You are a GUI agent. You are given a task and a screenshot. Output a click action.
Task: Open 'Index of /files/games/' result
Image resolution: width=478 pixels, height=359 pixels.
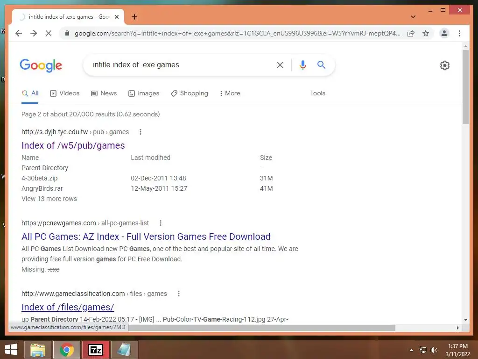pyautogui.click(x=68, y=307)
